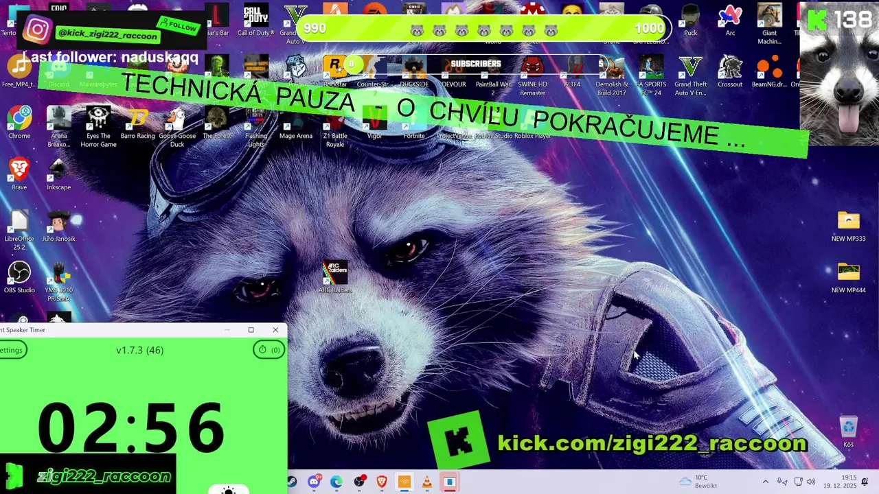Open the Puck desktop shortcut
This screenshot has width=879, height=494.
click(x=690, y=20)
